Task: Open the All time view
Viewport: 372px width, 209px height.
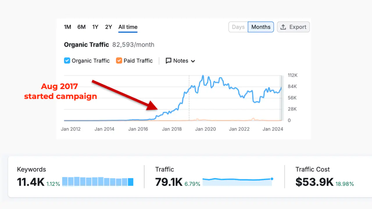Action: [128, 27]
